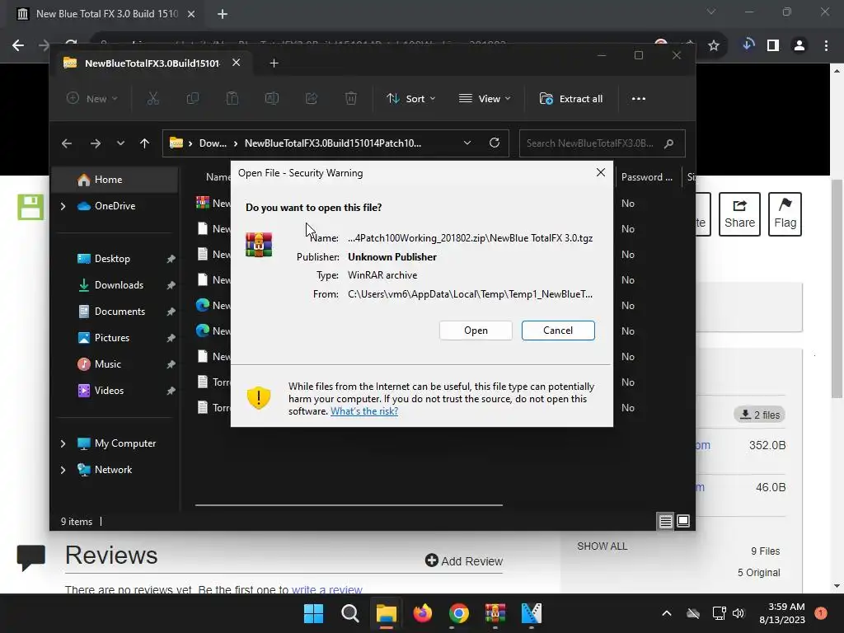Click the Search NewBlueTotalFX3.0B... field
Viewport: 844px width, 633px height.
[x=602, y=143]
